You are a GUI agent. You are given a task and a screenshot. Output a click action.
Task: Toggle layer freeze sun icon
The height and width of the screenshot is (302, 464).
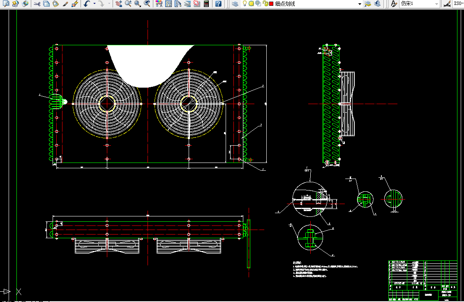251,4
